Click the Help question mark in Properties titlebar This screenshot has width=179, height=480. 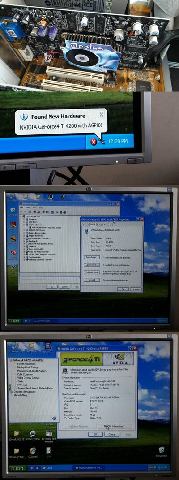click(x=138, y=219)
